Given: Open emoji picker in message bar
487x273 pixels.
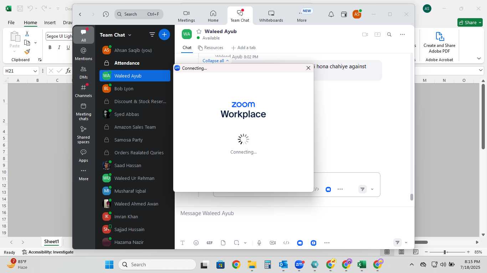Looking at the screenshot, I should [x=196, y=243].
